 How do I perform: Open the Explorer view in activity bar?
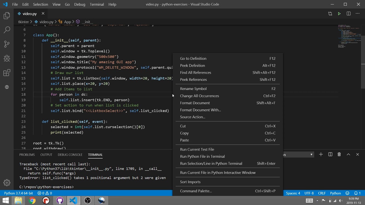(x=7, y=16)
